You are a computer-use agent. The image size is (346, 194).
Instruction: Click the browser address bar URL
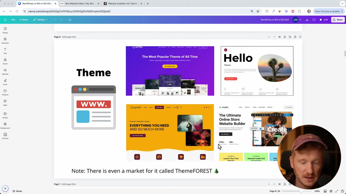point(69,11)
